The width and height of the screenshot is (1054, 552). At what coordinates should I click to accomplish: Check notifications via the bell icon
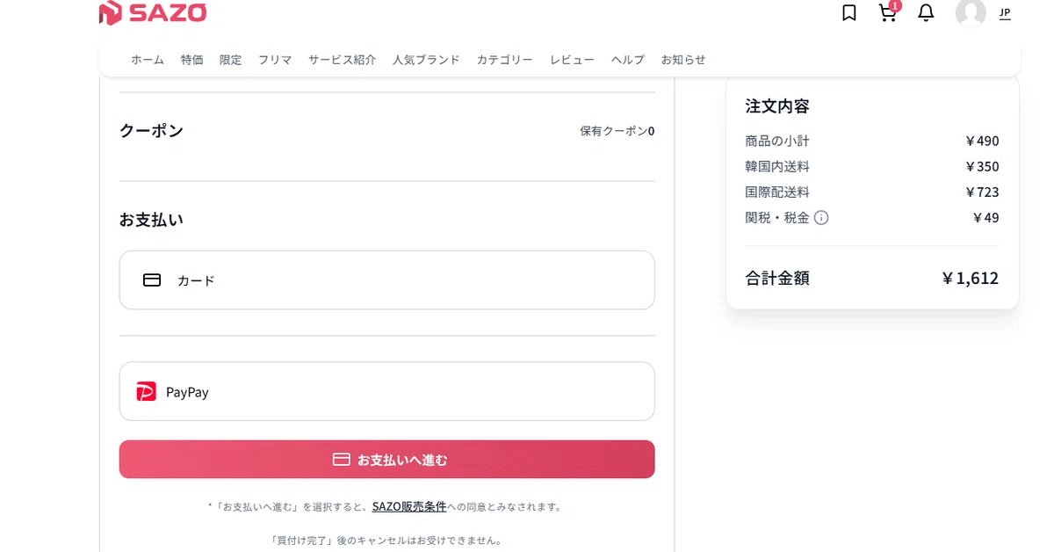coord(925,13)
